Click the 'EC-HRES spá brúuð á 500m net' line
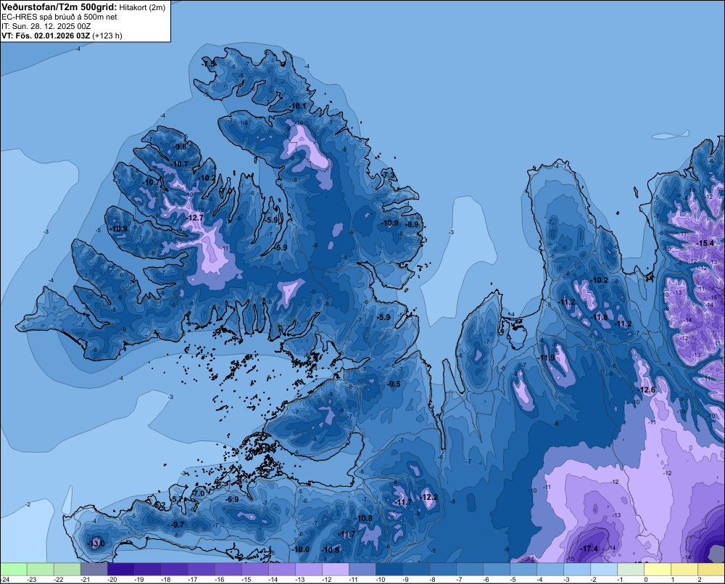 click(x=59, y=17)
